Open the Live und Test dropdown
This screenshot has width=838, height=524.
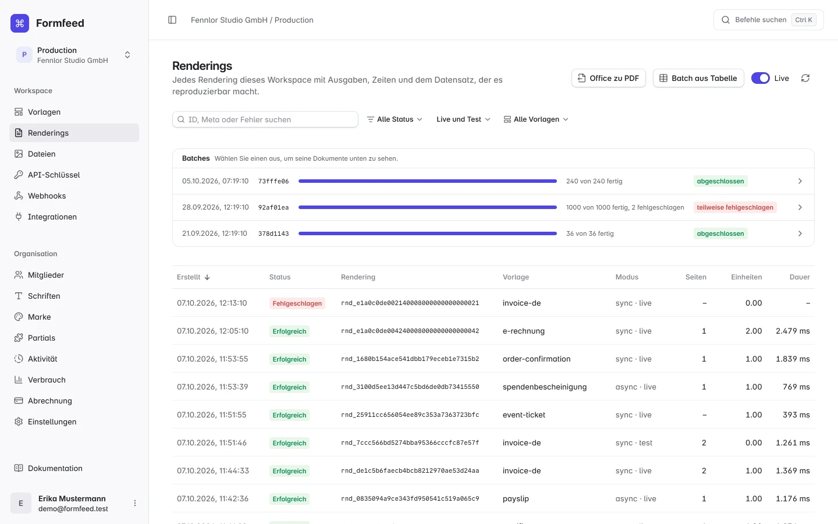463,119
